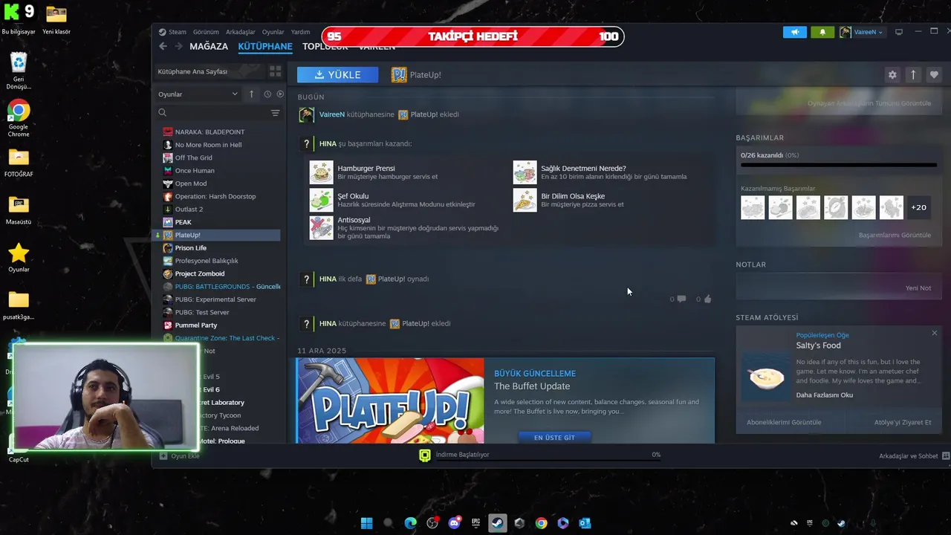Open Aboneliklerimi Görüntüle
Screen dimensions: 951x535
[784, 422]
